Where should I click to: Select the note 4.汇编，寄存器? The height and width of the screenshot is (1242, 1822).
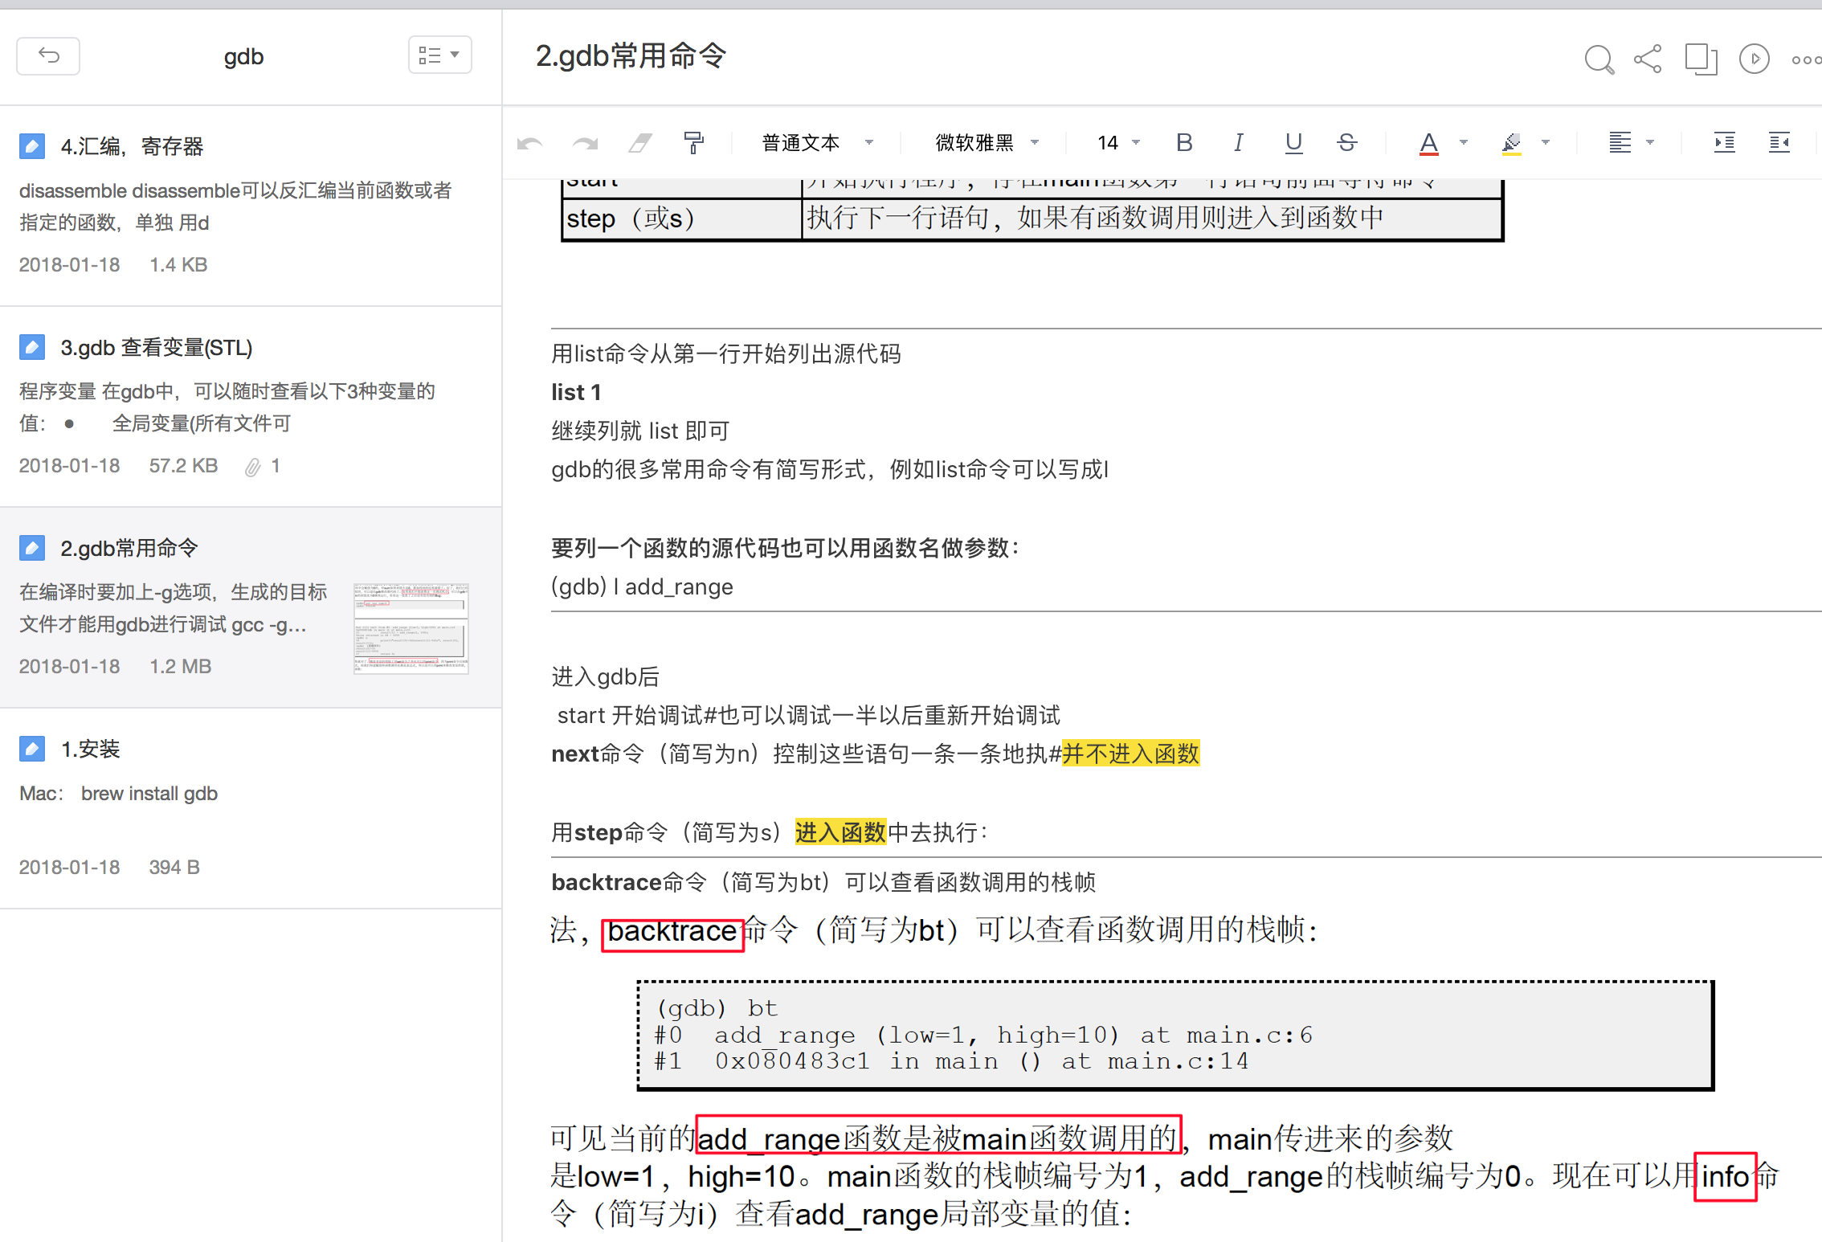tap(133, 147)
